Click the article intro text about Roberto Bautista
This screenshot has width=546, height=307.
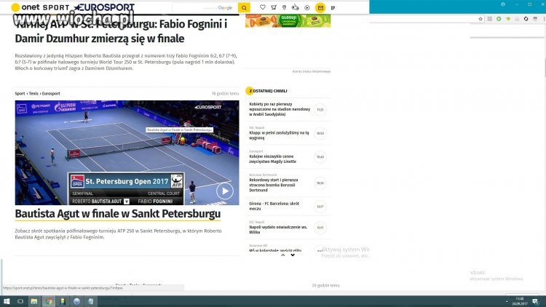point(126,62)
